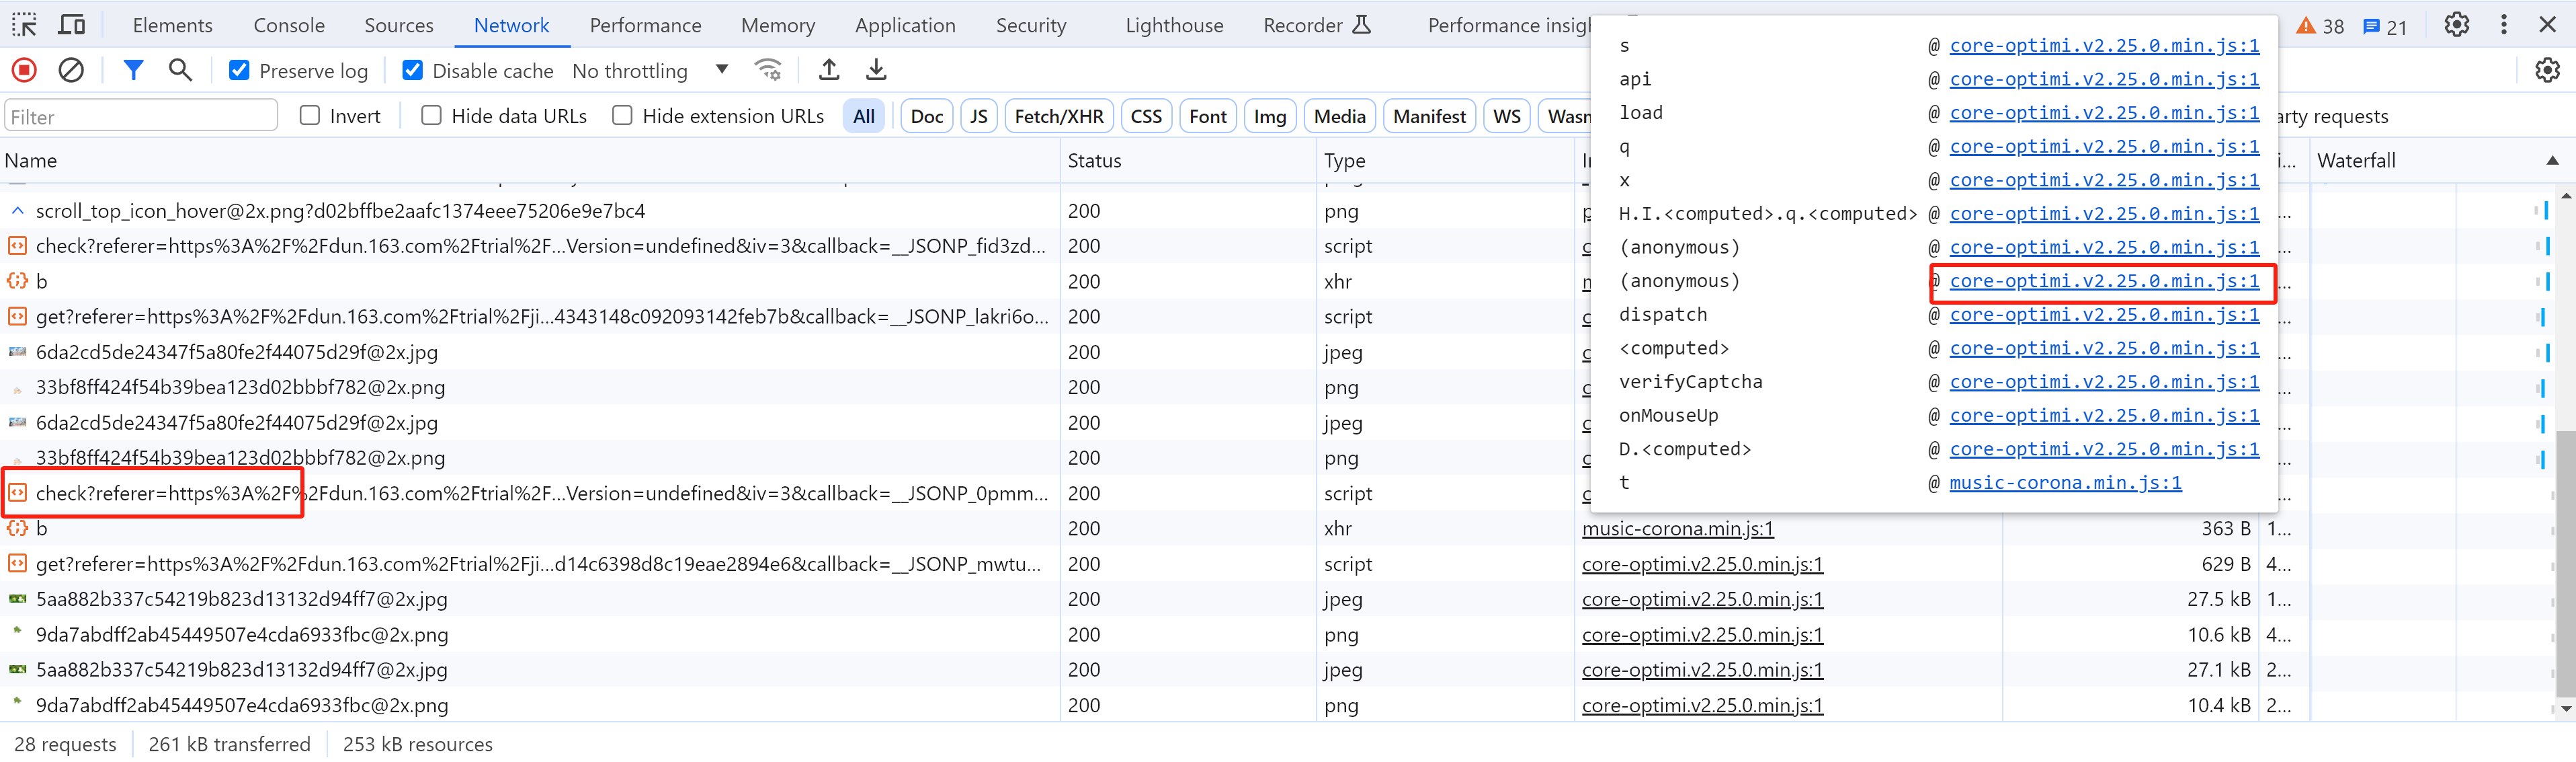Open the Performance tab

645,25
